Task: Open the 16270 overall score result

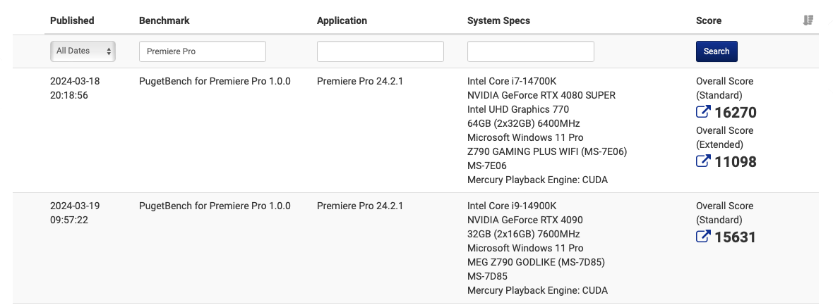Action: click(736, 112)
